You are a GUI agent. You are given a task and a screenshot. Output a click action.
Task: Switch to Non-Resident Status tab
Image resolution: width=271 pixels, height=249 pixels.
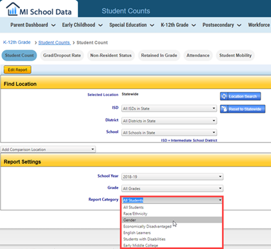click(111, 55)
